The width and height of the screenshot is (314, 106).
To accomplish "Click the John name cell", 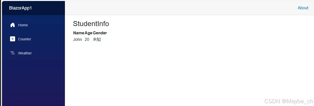I will (x=77, y=39).
